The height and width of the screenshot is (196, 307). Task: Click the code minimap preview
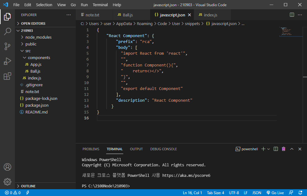click(287, 32)
